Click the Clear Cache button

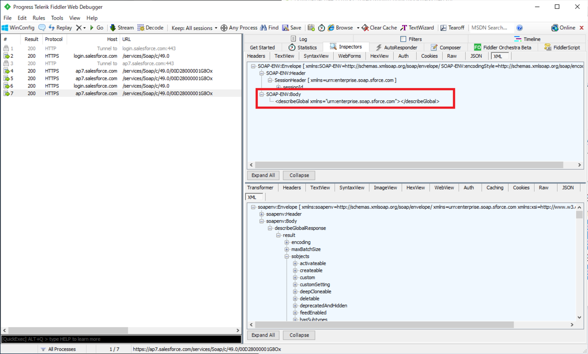point(379,28)
